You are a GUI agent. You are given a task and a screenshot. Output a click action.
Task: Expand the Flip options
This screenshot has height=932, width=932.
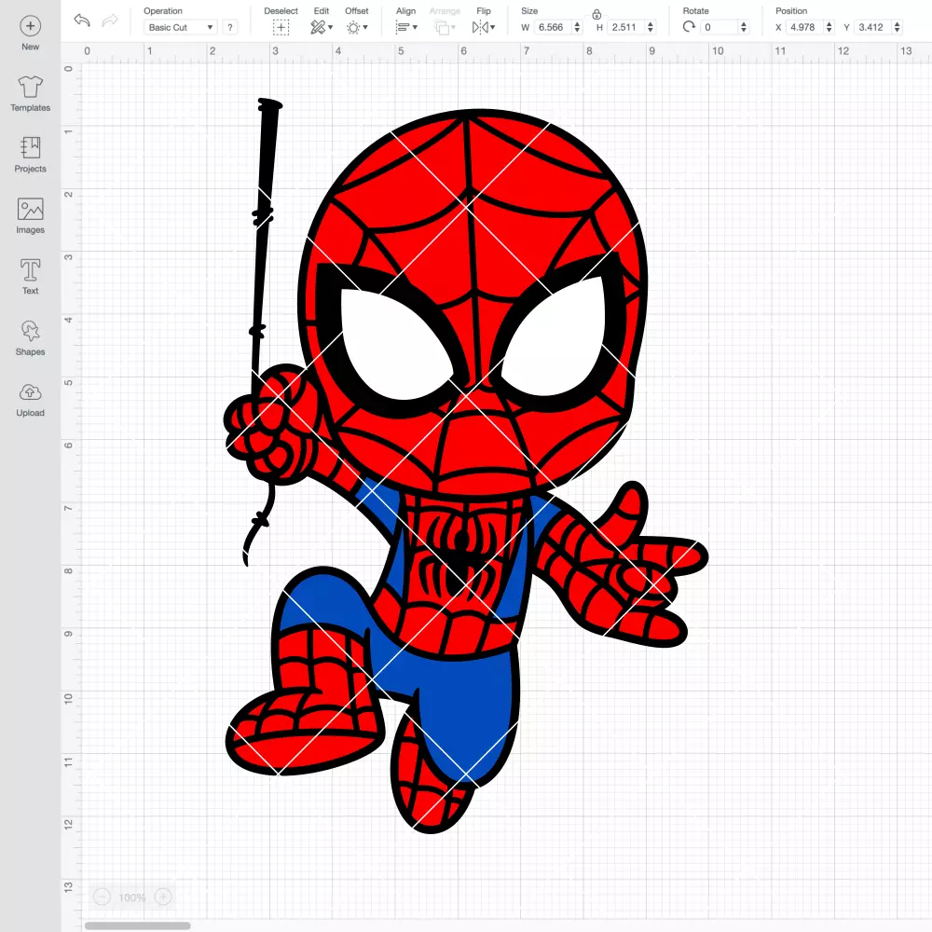tap(483, 27)
